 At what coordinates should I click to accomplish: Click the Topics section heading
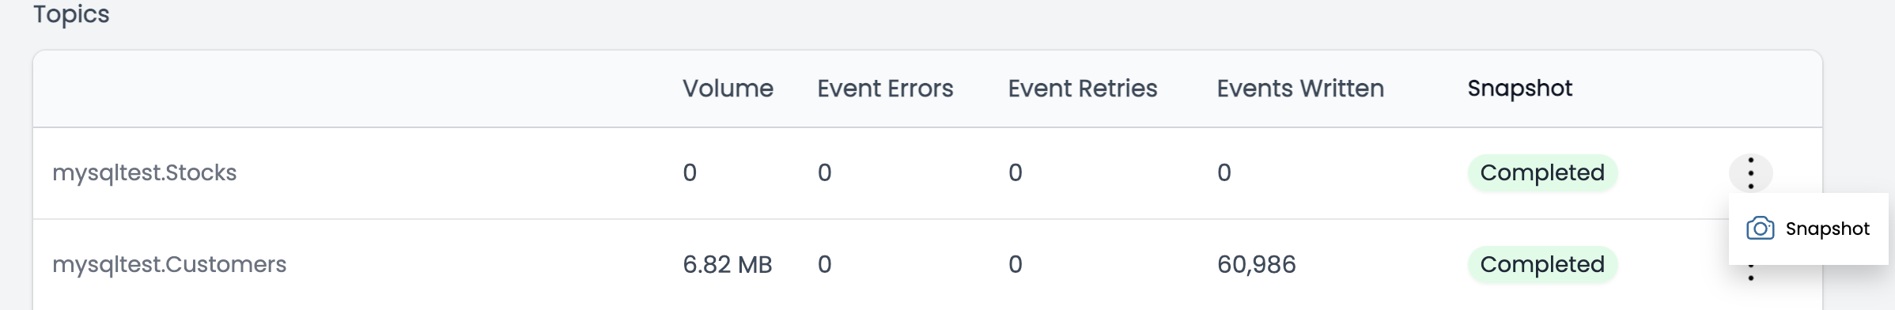tap(71, 14)
